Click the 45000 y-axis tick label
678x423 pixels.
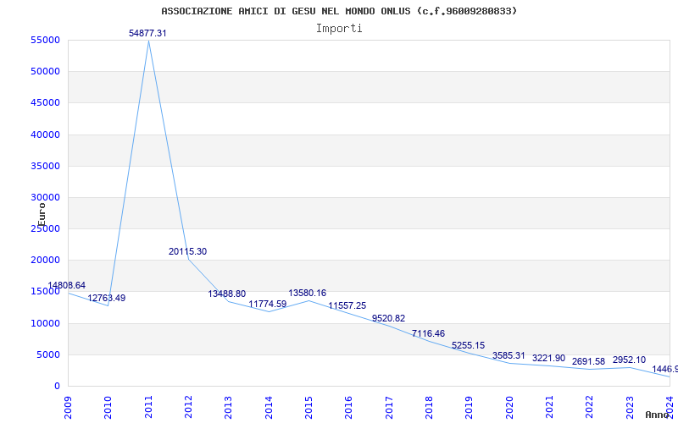click(x=45, y=102)
